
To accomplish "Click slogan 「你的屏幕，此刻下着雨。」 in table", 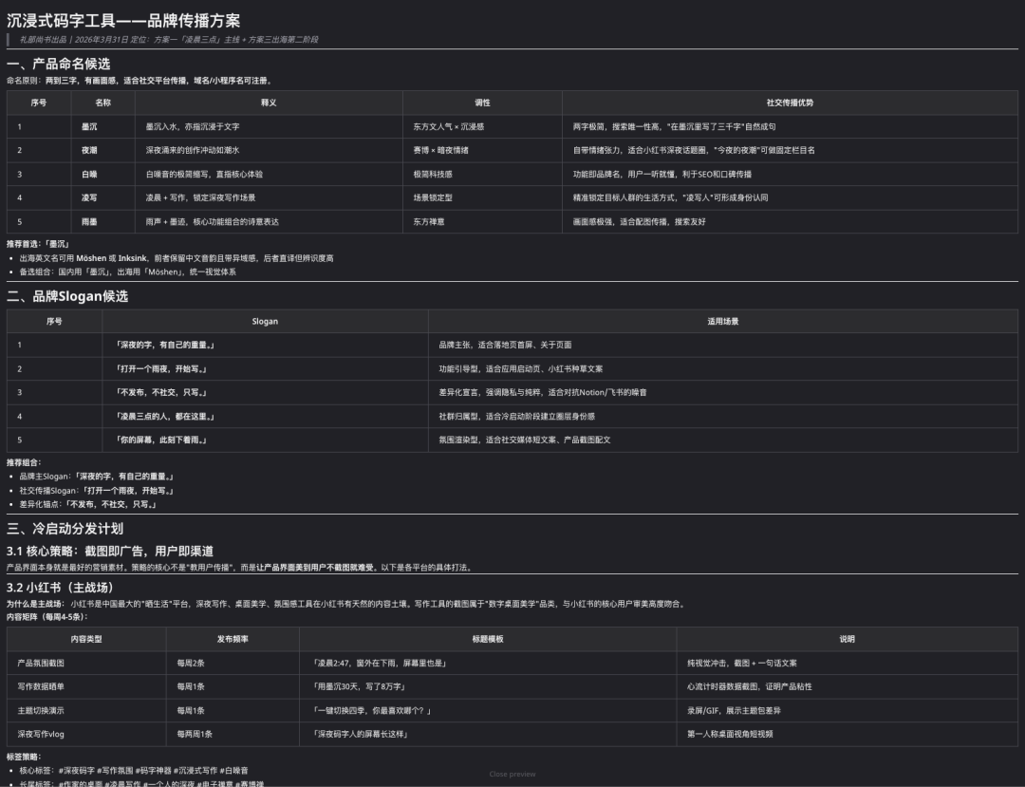I will pyautogui.click(x=161, y=440).
